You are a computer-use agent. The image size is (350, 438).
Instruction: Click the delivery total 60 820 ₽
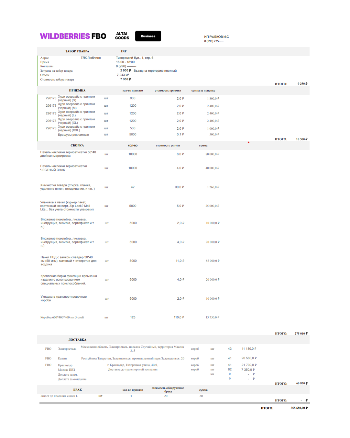coord(302,383)
